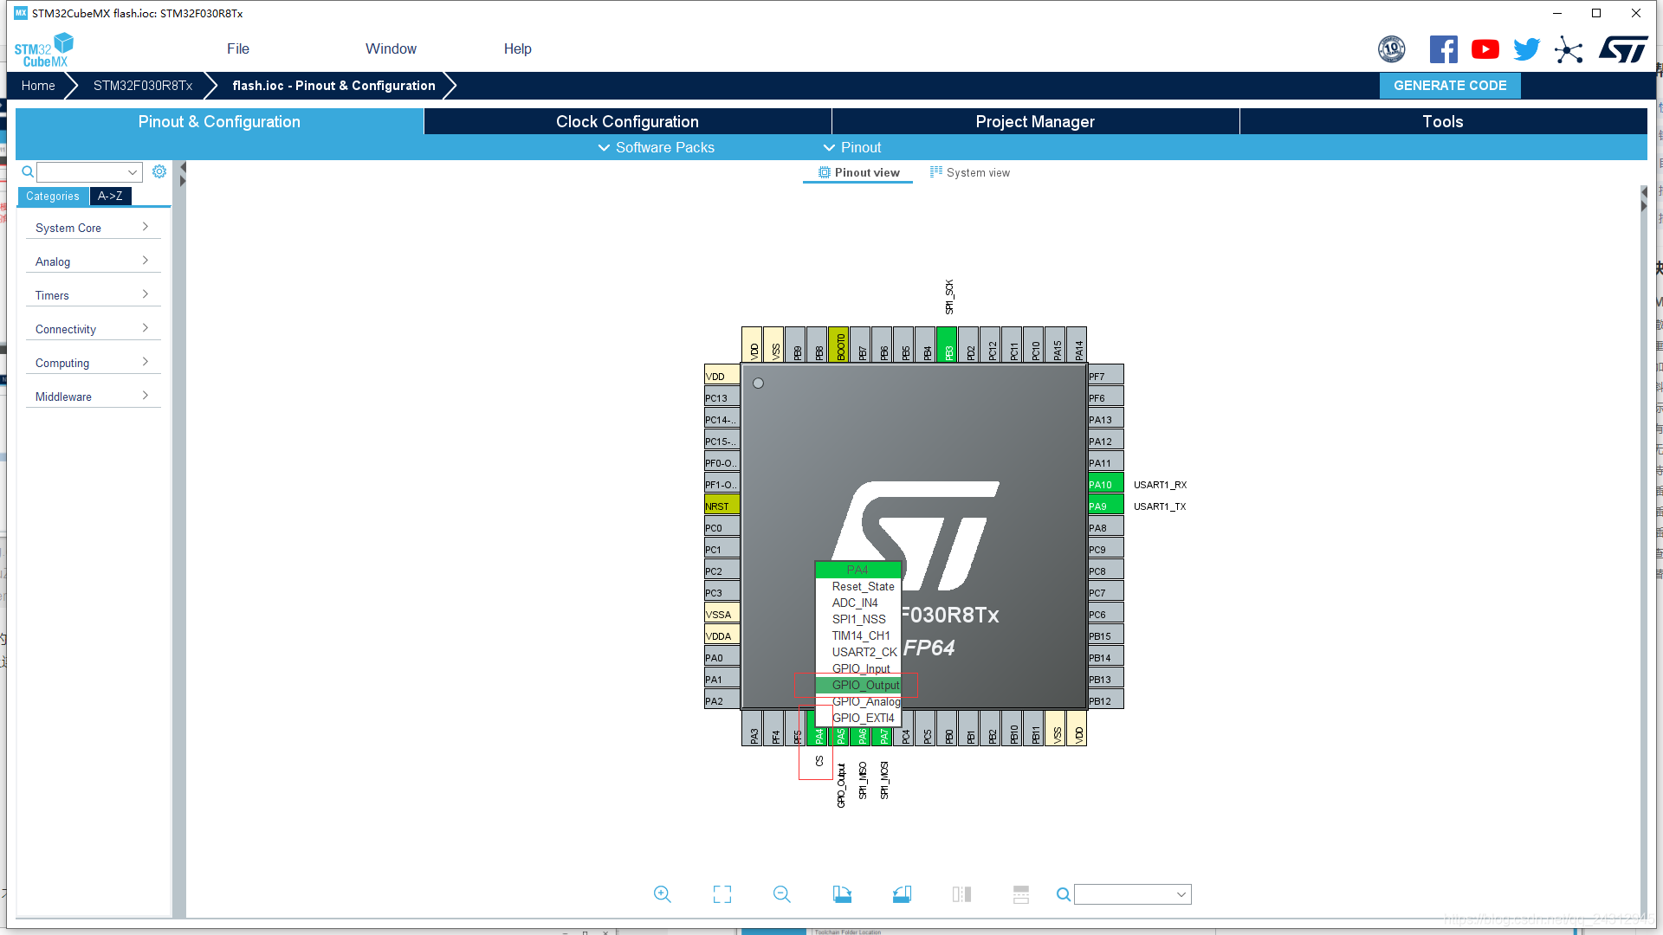
Task: Click the peripheral search field on left
Action: [x=82, y=172]
